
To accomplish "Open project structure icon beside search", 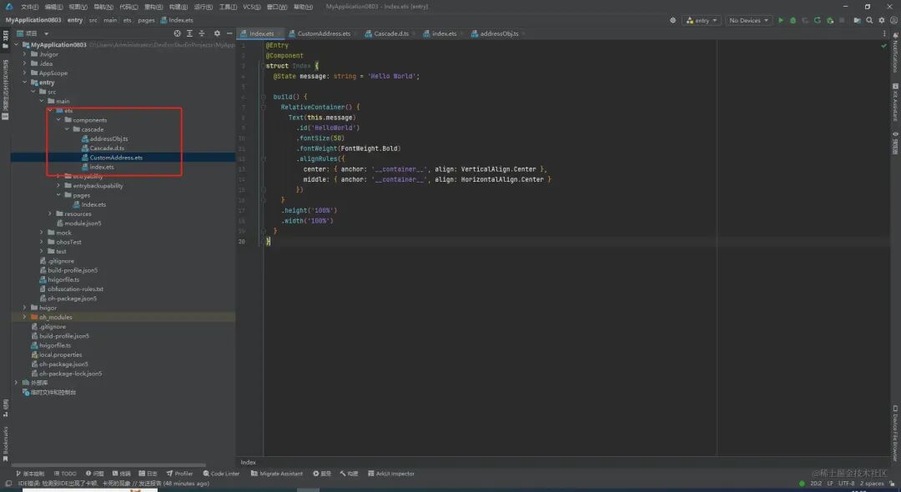I will pos(857,20).
